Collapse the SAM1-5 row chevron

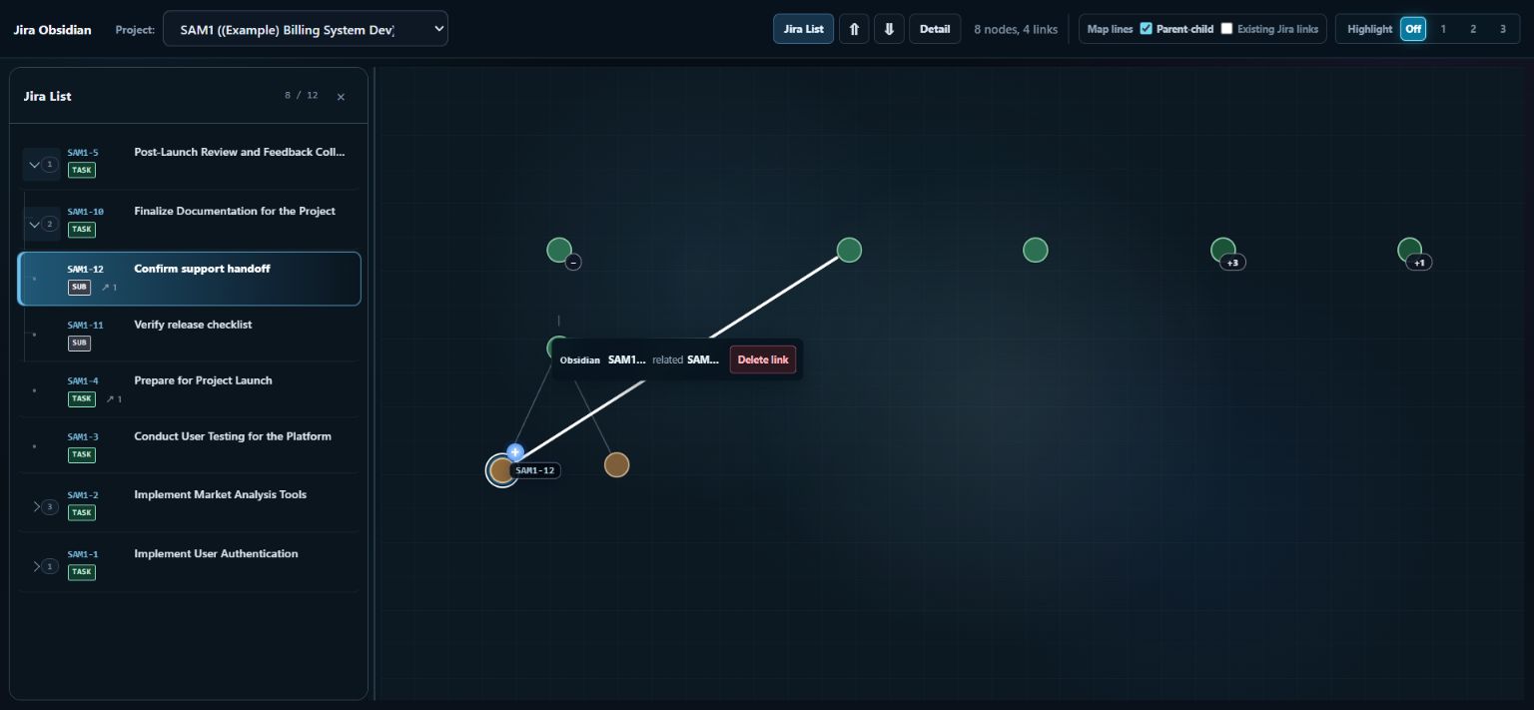coord(42,164)
